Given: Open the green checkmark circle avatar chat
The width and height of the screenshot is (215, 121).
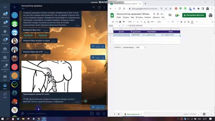Looking at the screenshot, I should [14, 84].
